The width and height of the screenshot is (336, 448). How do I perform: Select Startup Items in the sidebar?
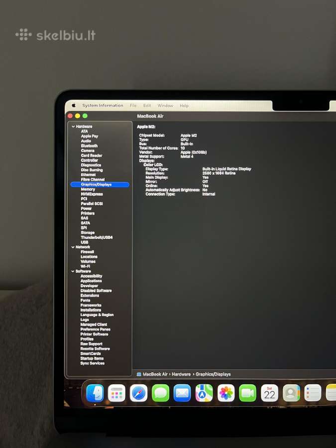click(x=92, y=358)
